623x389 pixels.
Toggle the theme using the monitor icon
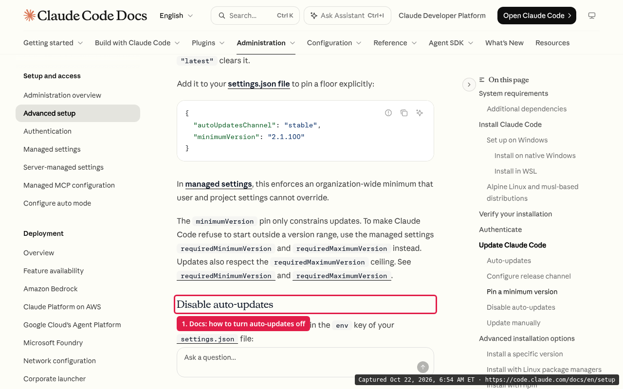(592, 16)
